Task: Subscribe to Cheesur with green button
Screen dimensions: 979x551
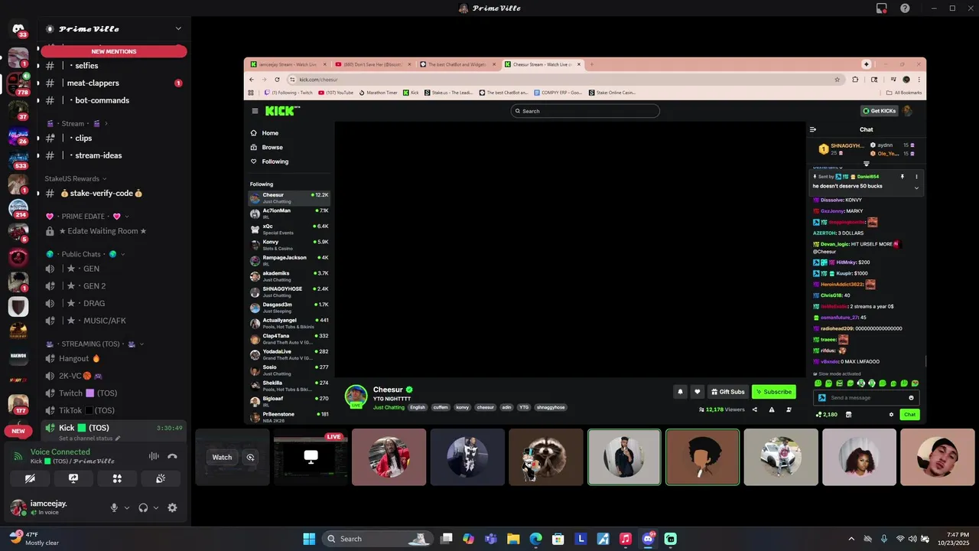Action: (774, 392)
